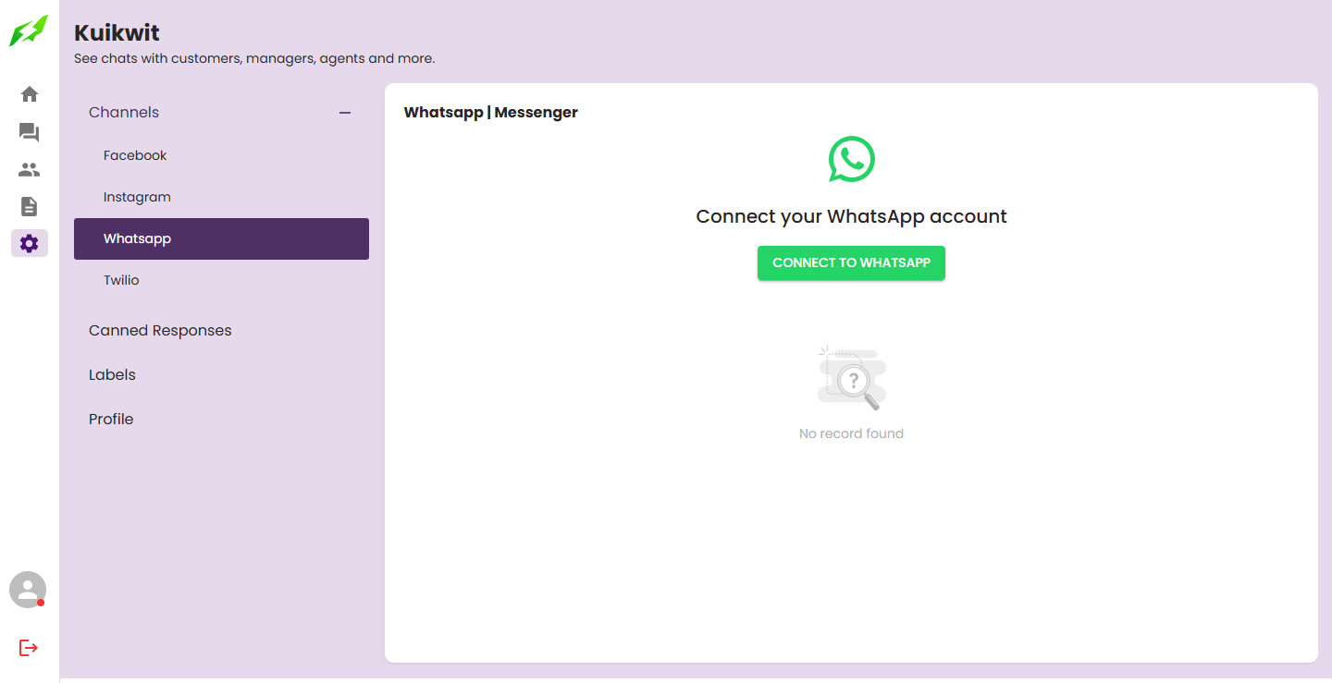Select the Instagram channel
Screen dimensions: 1332x683
coord(221,197)
